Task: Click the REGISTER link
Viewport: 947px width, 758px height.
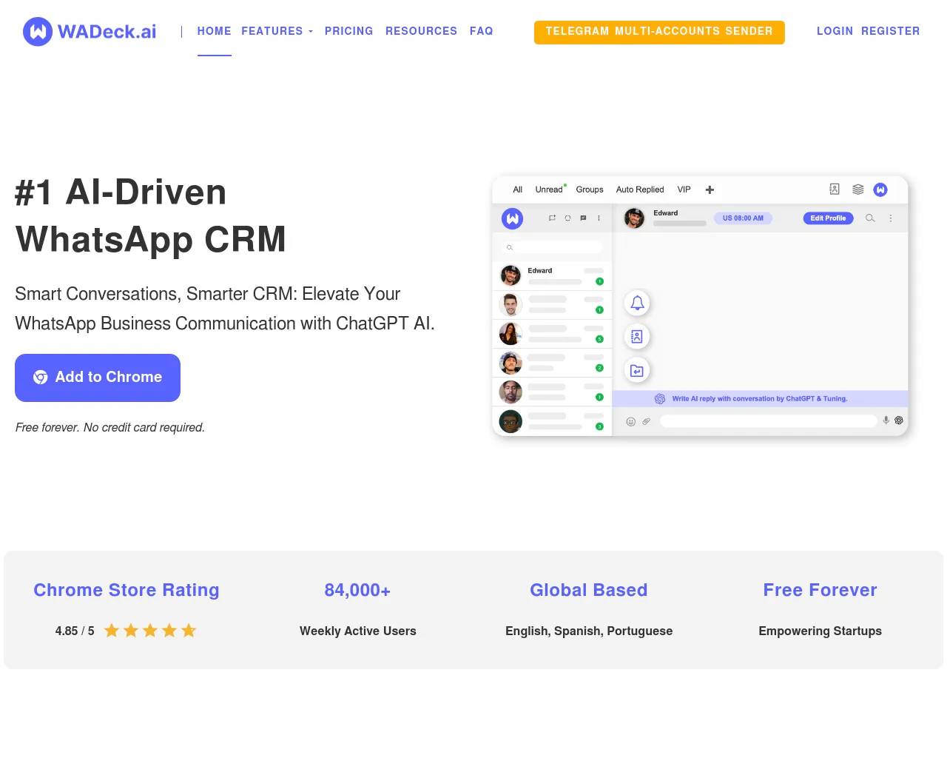Action: tap(890, 31)
